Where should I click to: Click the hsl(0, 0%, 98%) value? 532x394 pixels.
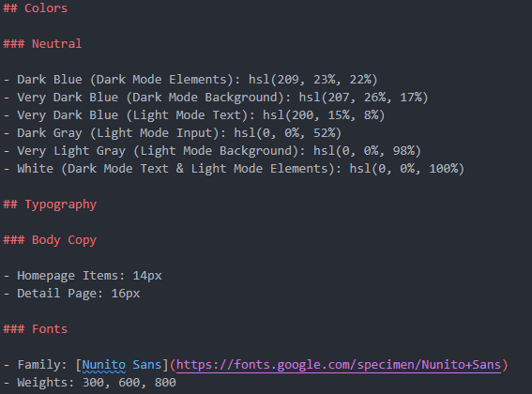click(367, 151)
